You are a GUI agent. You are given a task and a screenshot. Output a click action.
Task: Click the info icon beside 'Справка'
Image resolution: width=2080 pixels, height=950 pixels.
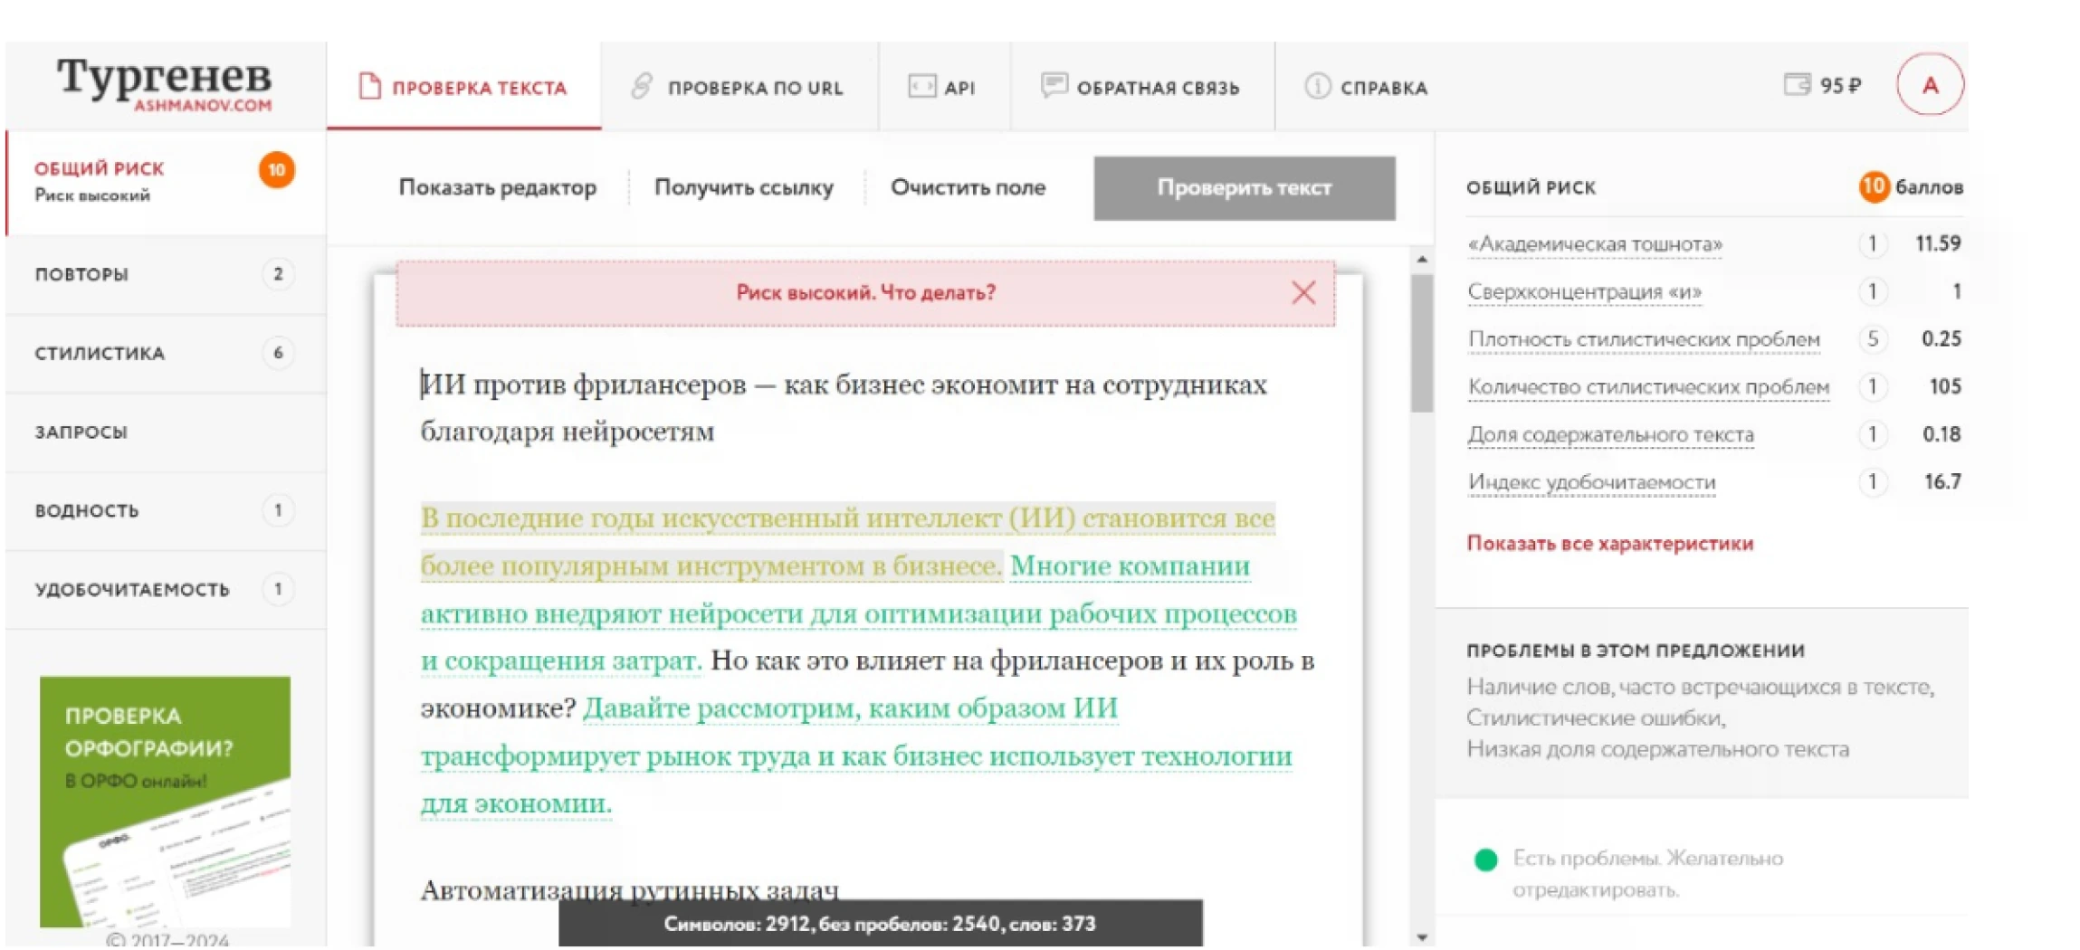point(1317,87)
